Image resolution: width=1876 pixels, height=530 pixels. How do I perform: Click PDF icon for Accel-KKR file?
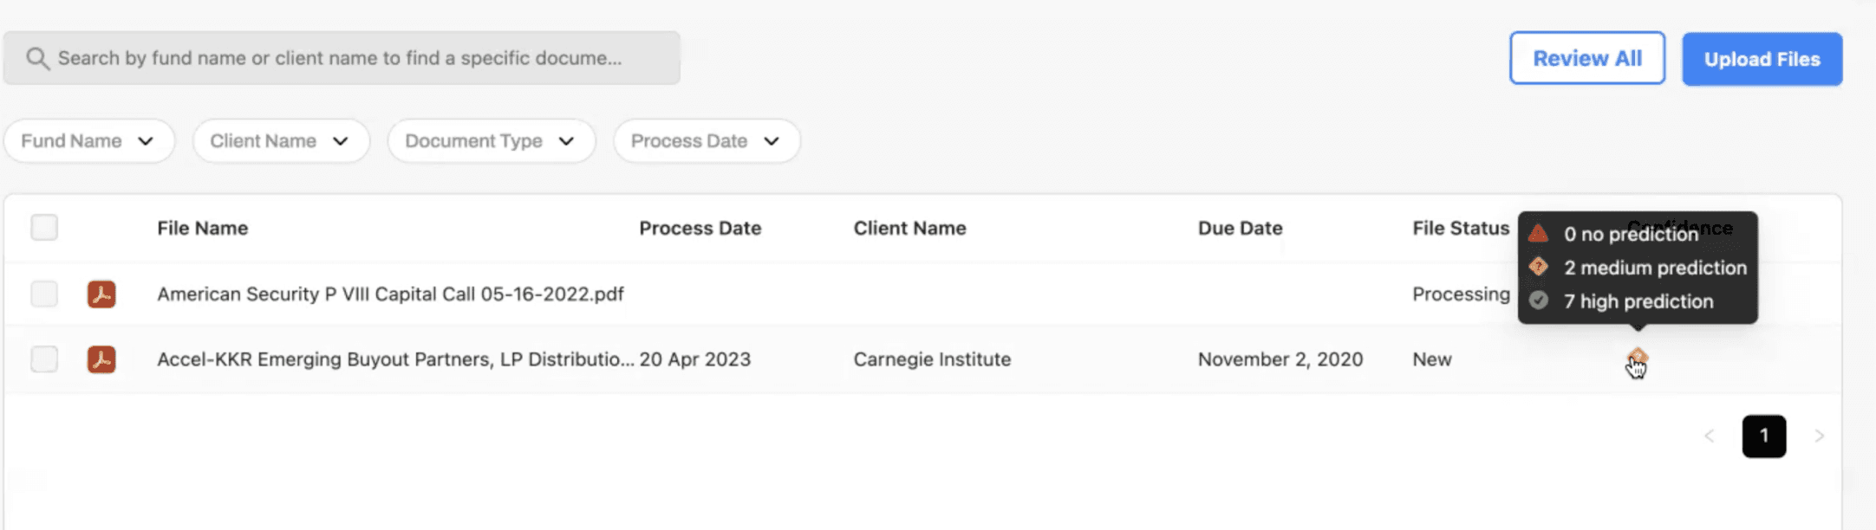tap(101, 359)
